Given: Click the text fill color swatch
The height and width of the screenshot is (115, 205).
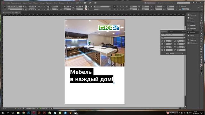Looking at the screenshot, I should tap(86, 6).
